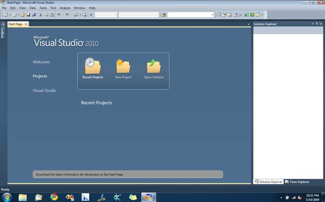This screenshot has width=325, height=202.
Task: Open the Solution Platforms combo box
Action: (x=139, y=15)
